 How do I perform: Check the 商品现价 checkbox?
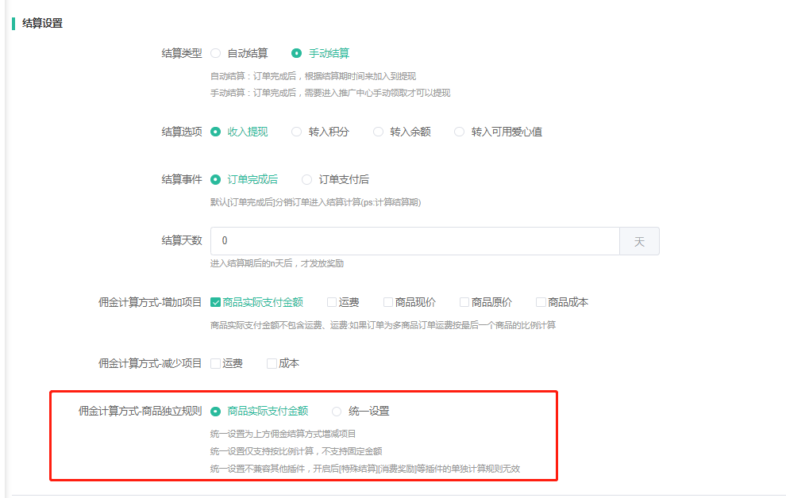[388, 302]
